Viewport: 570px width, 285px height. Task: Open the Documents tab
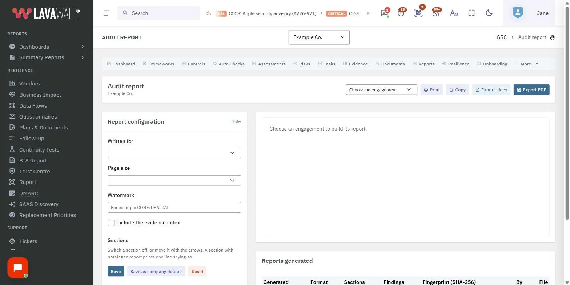tap(390, 64)
